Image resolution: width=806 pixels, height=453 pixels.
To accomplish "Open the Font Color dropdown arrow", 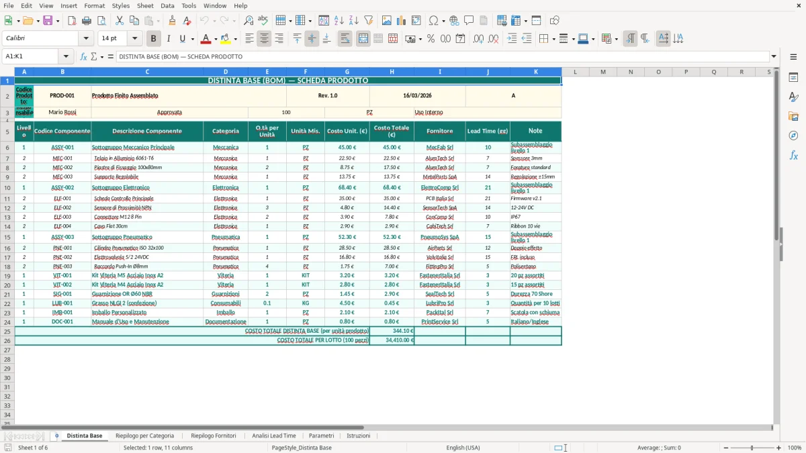I will click(x=216, y=39).
